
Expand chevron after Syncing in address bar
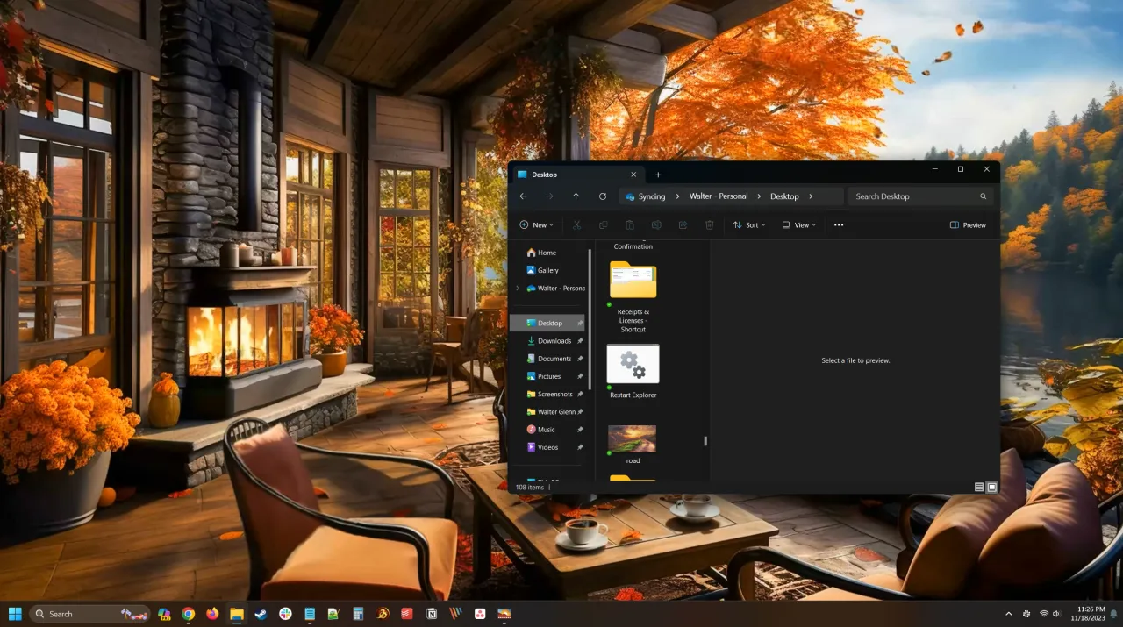(676, 196)
